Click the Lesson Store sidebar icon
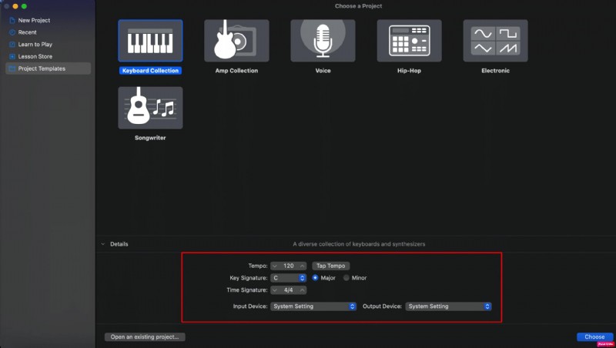Viewport: 616px width, 348px height. pos(12,56)
